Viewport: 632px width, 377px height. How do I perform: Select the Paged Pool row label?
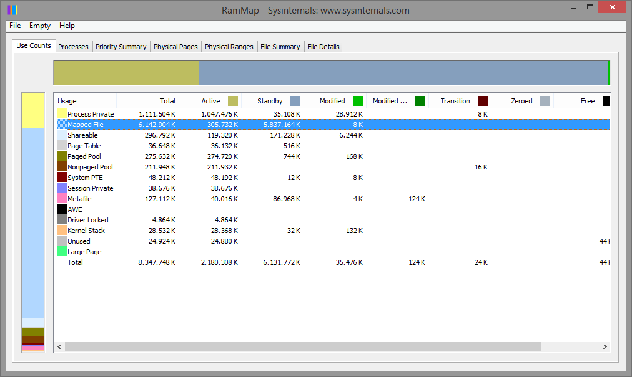tap(84, 156)
